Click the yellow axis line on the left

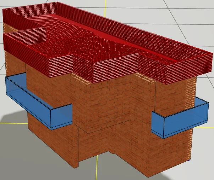click(11, 123)
